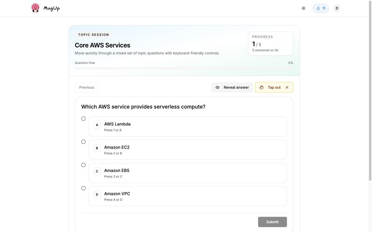Click the letter A badge for AWS Lambda
This screenshot has height=232, width=372.
pyautogui.click(x=97, y=125)
